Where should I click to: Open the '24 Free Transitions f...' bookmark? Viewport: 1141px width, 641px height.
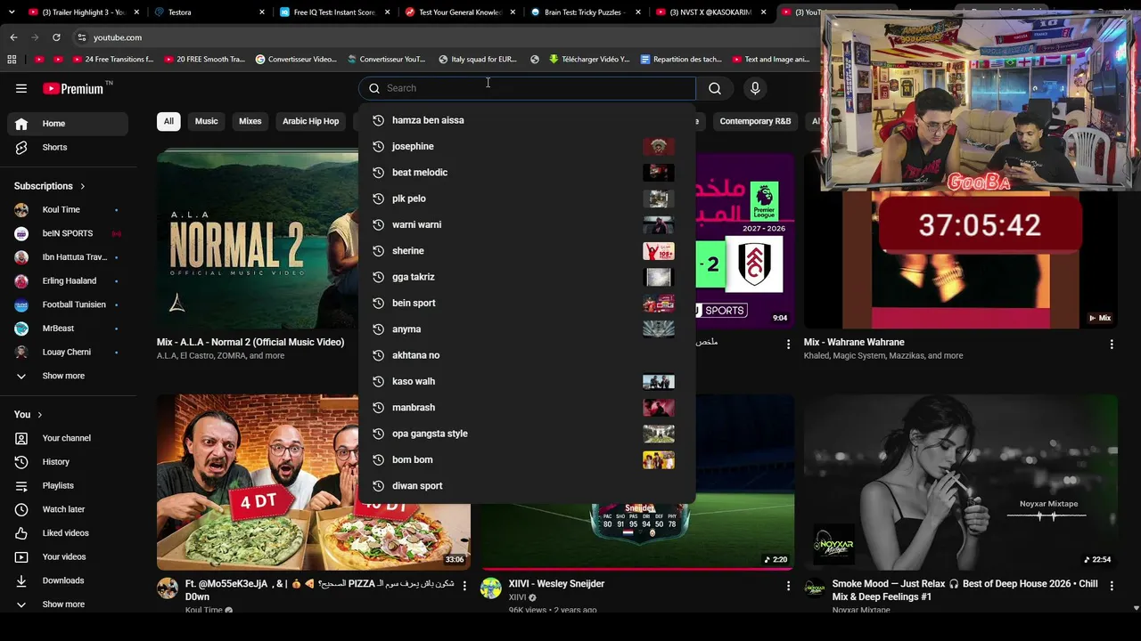[112, 60]
